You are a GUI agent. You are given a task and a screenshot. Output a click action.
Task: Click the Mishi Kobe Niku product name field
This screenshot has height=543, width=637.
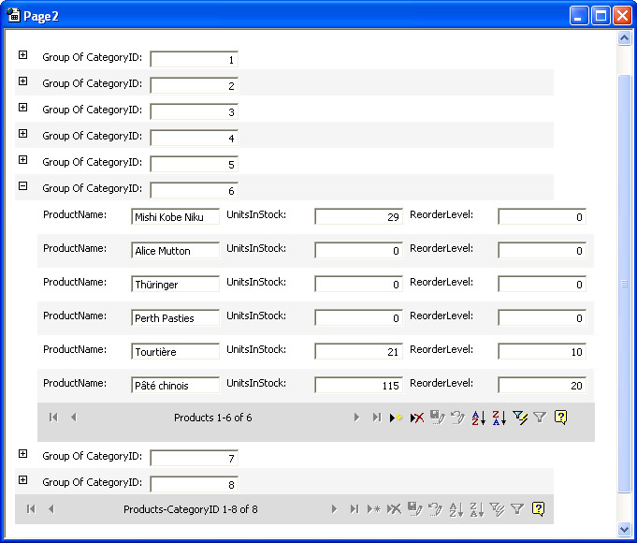175,217
